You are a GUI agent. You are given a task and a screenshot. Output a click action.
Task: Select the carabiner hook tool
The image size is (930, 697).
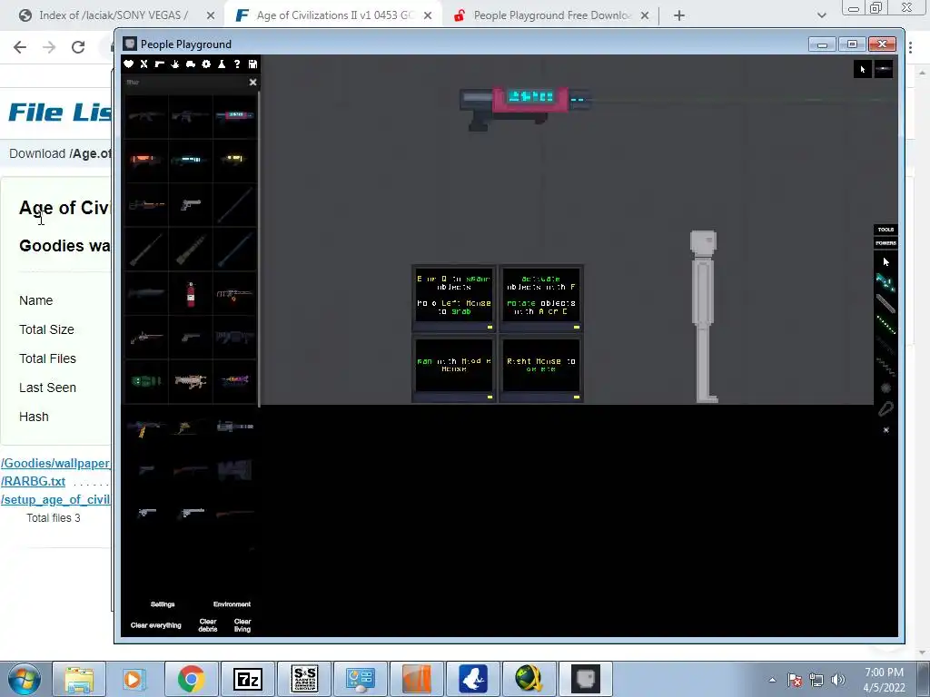click(885, 409)
